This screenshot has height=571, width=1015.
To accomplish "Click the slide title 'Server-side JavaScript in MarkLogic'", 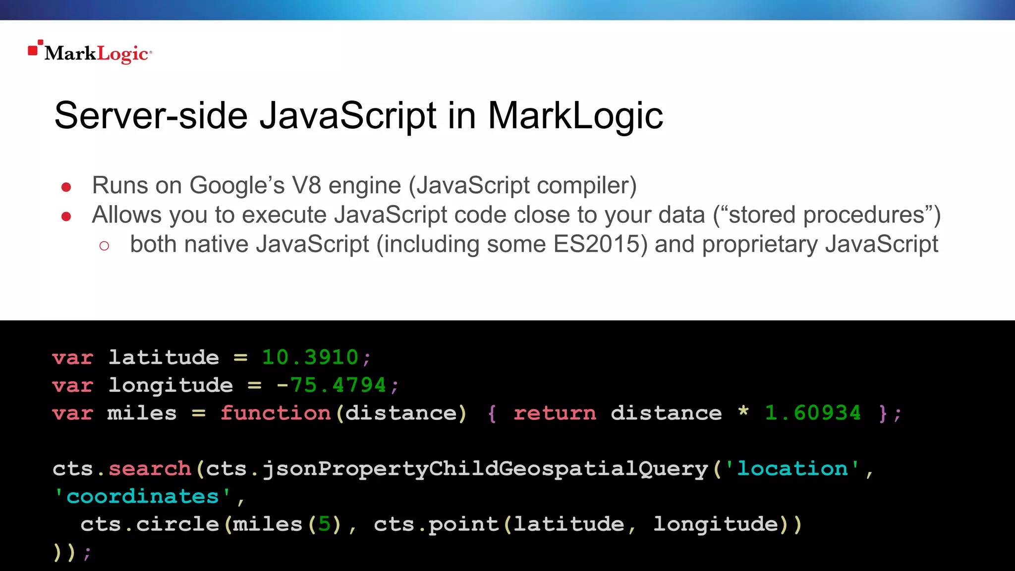I will (x=358, y=115).
